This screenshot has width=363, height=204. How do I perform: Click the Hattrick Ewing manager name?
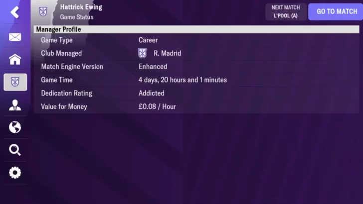(81, 7)
